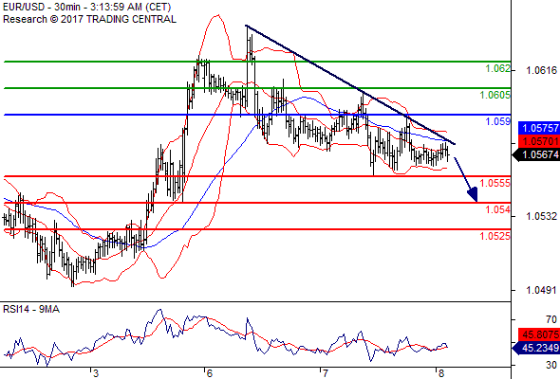560x379 pixels.
Task: Select date marker 8 on time axis
Action: 440,373
